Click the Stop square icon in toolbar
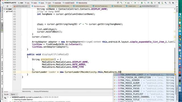The image size is (182, 102). [x=155, y=3]
